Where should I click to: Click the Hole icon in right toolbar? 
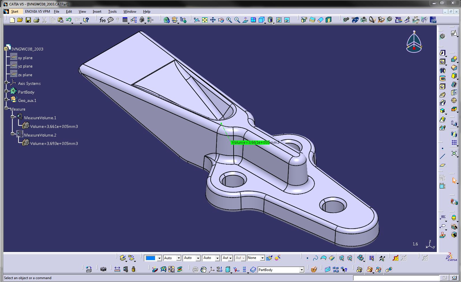[442, 86]
